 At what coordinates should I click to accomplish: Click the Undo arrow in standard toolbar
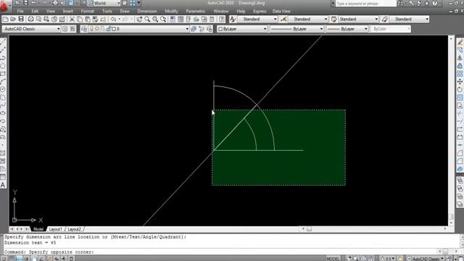[113, 20]
